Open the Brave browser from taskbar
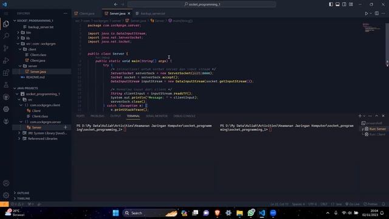The width and height of the screenshot is (389, 219). click(x=218, y=213)
